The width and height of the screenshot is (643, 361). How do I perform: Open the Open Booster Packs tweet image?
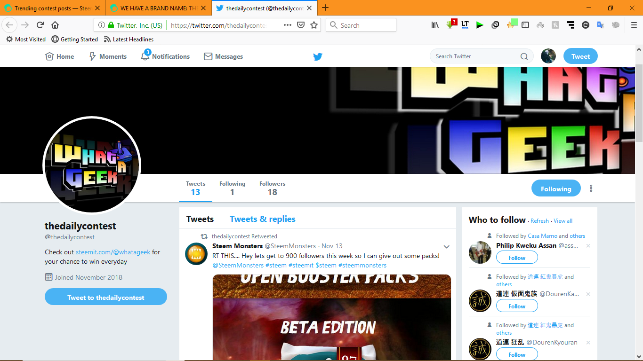click(332, 318)
